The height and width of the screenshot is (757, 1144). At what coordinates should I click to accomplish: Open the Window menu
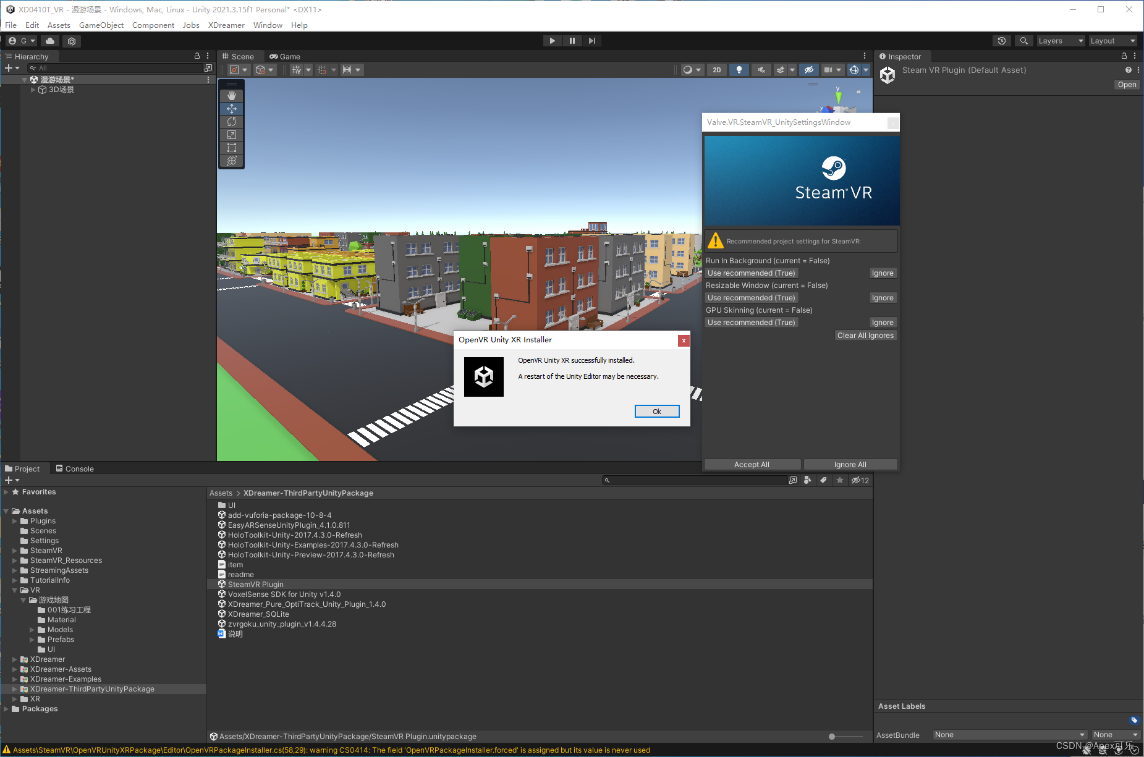coord(268,25)
